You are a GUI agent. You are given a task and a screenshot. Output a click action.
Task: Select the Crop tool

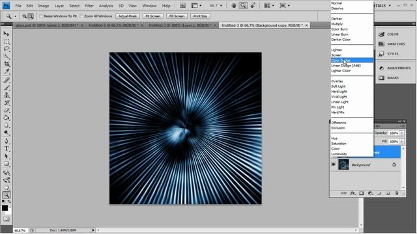(7, 64)
